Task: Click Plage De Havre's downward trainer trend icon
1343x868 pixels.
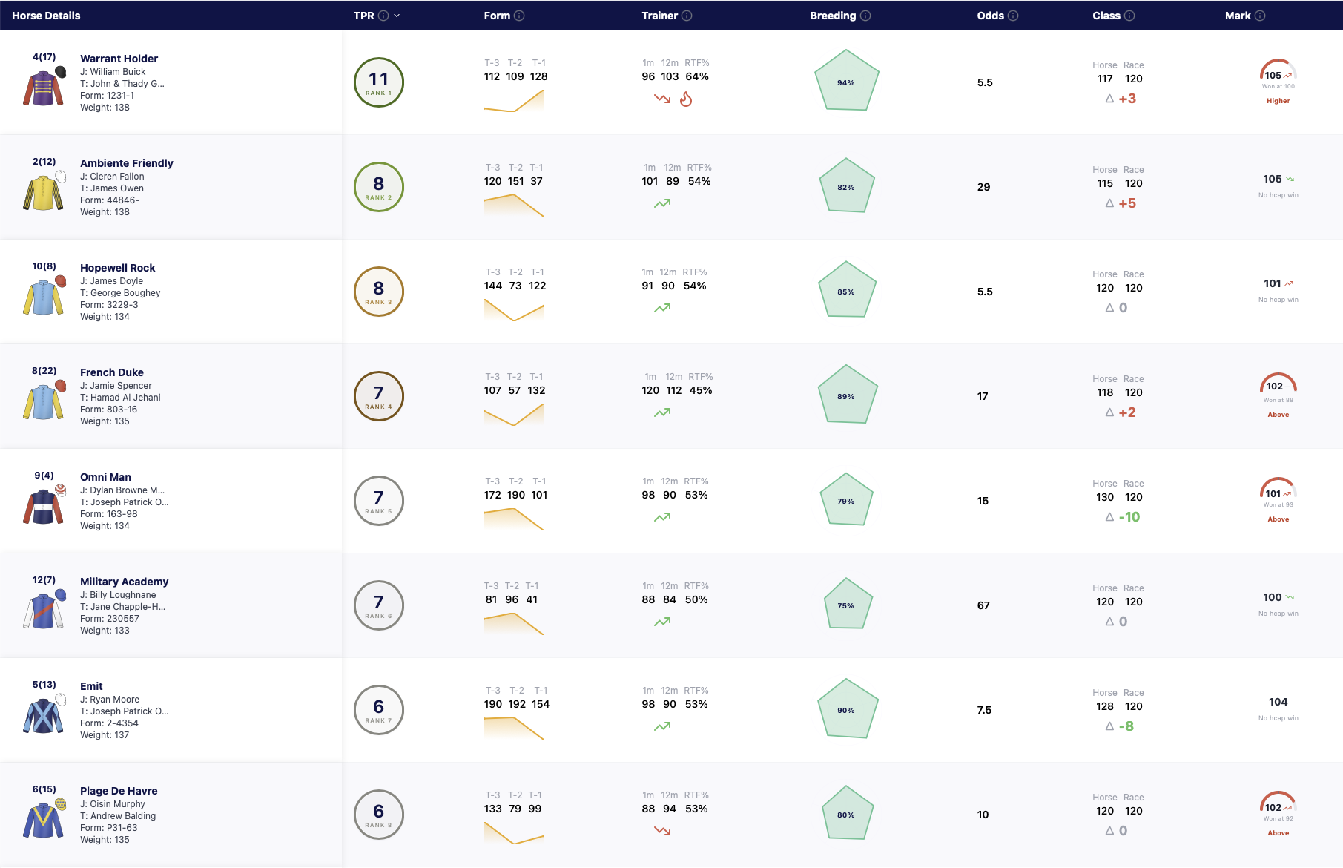Action: [662, 831]
